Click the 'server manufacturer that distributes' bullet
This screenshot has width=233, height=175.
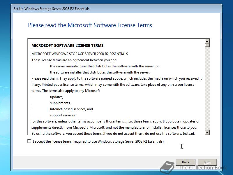coord(104,66)
